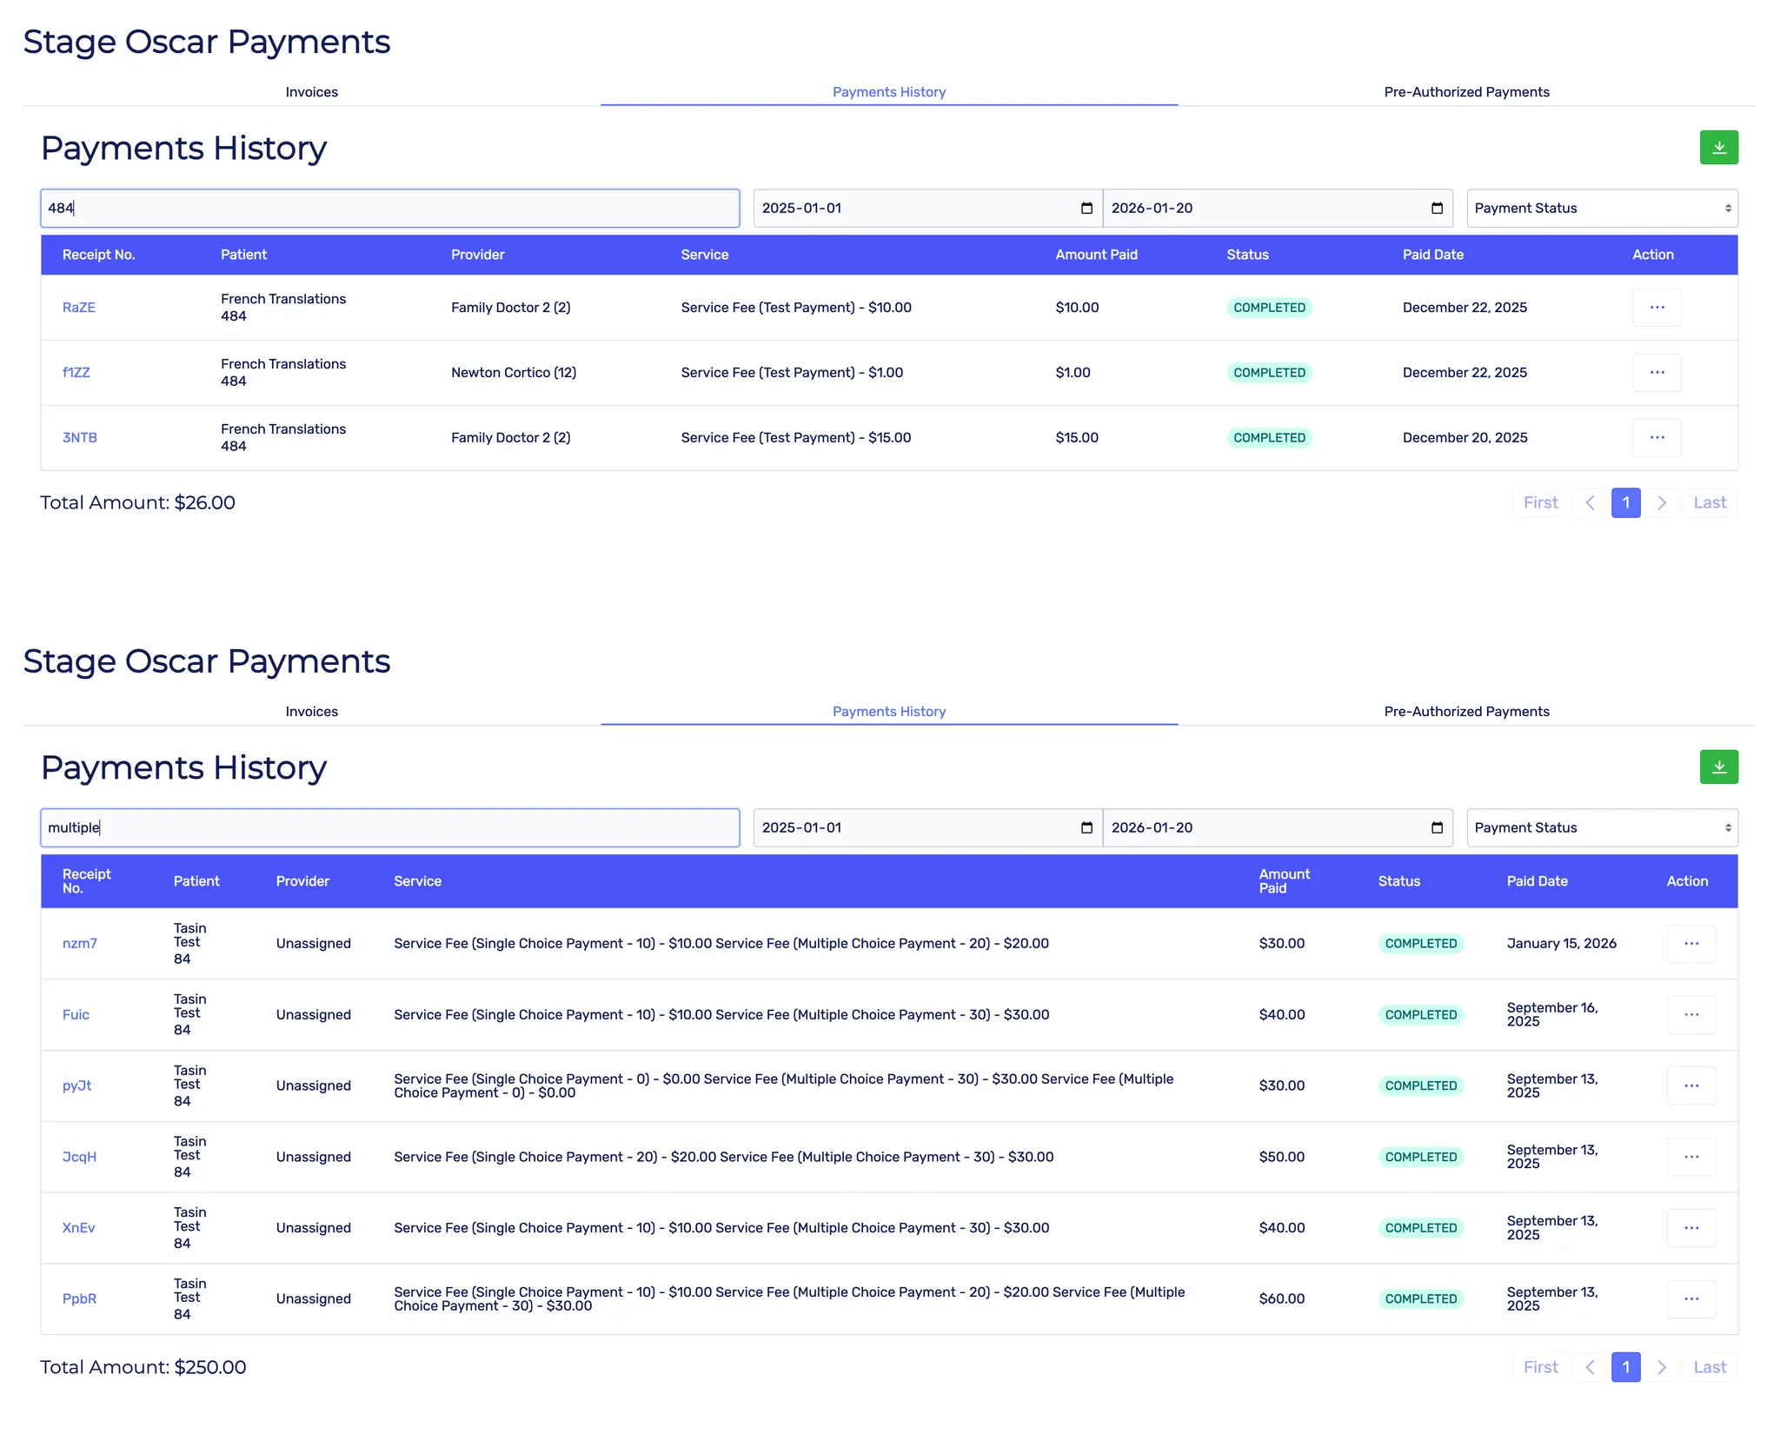Expand the Payment Status dropdown above the RaZE row
The image size is (1780, 1434).
(1602, 209)
